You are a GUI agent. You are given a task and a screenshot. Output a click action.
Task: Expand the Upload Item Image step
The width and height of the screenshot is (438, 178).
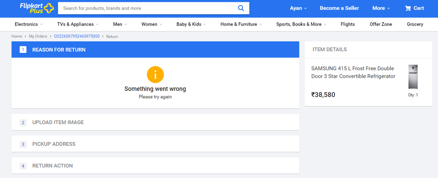155,122
